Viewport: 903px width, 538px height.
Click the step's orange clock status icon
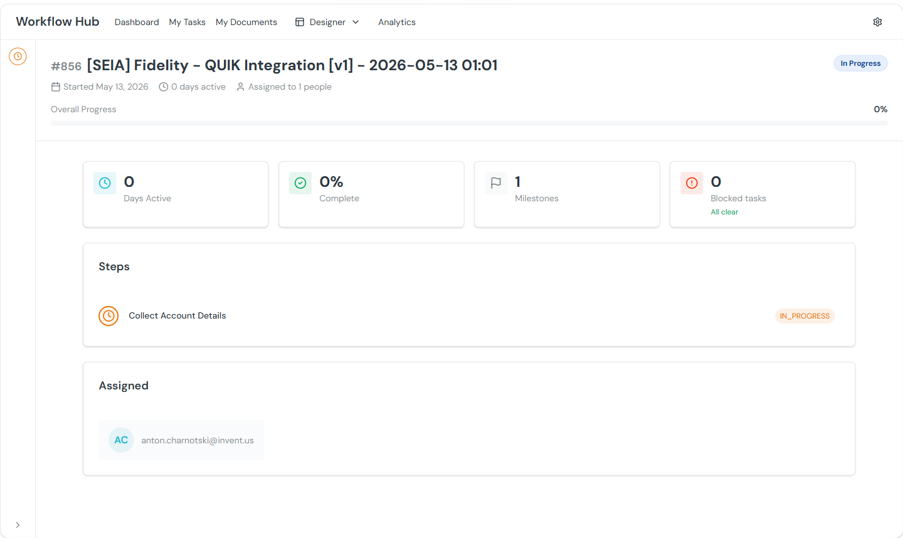point(108,316)
